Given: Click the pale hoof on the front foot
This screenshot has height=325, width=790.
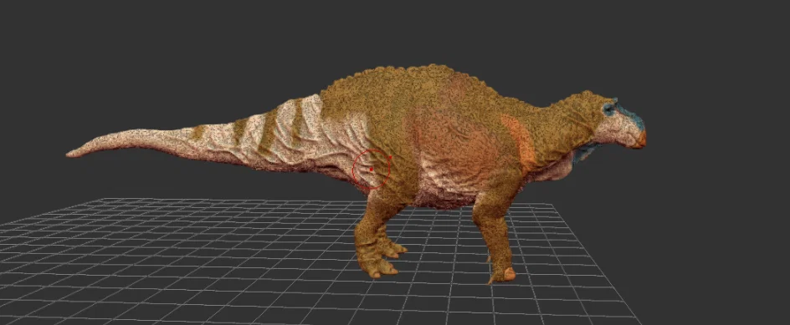Looking at the screenshot, I should click(x=509, y=274).
